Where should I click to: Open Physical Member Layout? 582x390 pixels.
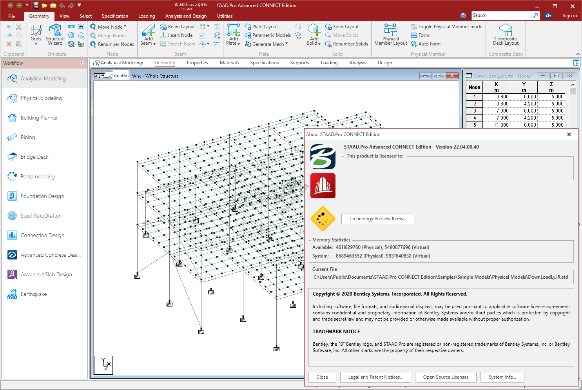[x=391, y=34]
